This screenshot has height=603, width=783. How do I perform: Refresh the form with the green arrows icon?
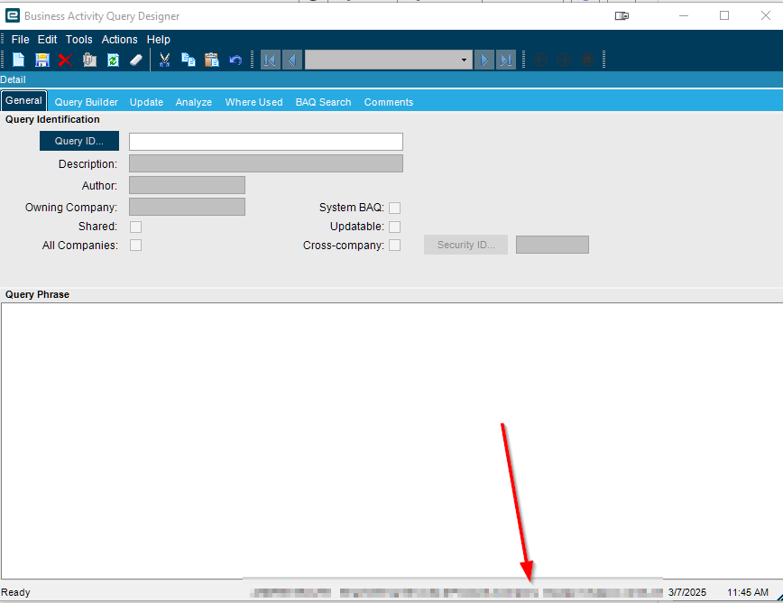point(113,60)
